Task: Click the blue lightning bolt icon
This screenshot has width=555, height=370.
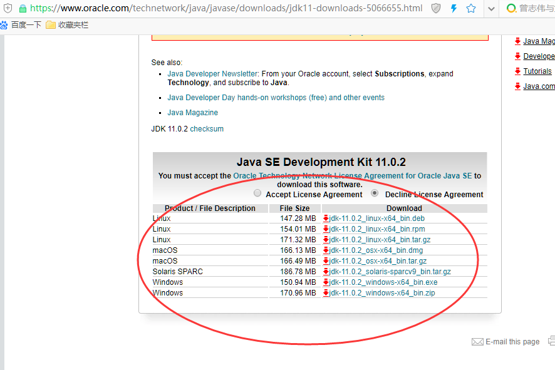Action: [454, 8]
